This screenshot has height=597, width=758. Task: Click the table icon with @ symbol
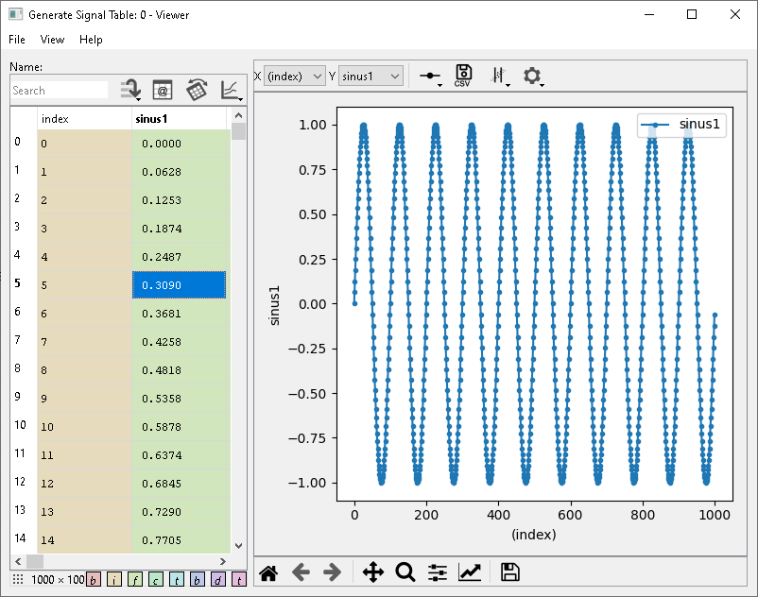[162, 90]
